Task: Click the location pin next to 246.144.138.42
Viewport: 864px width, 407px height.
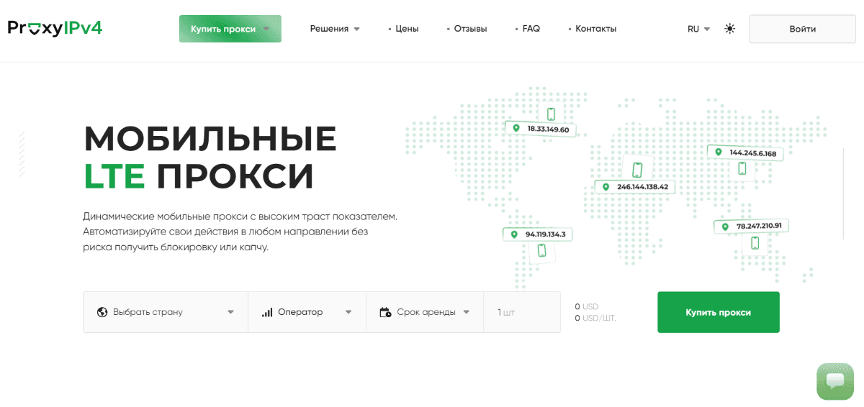Action: tap(606, 186)
